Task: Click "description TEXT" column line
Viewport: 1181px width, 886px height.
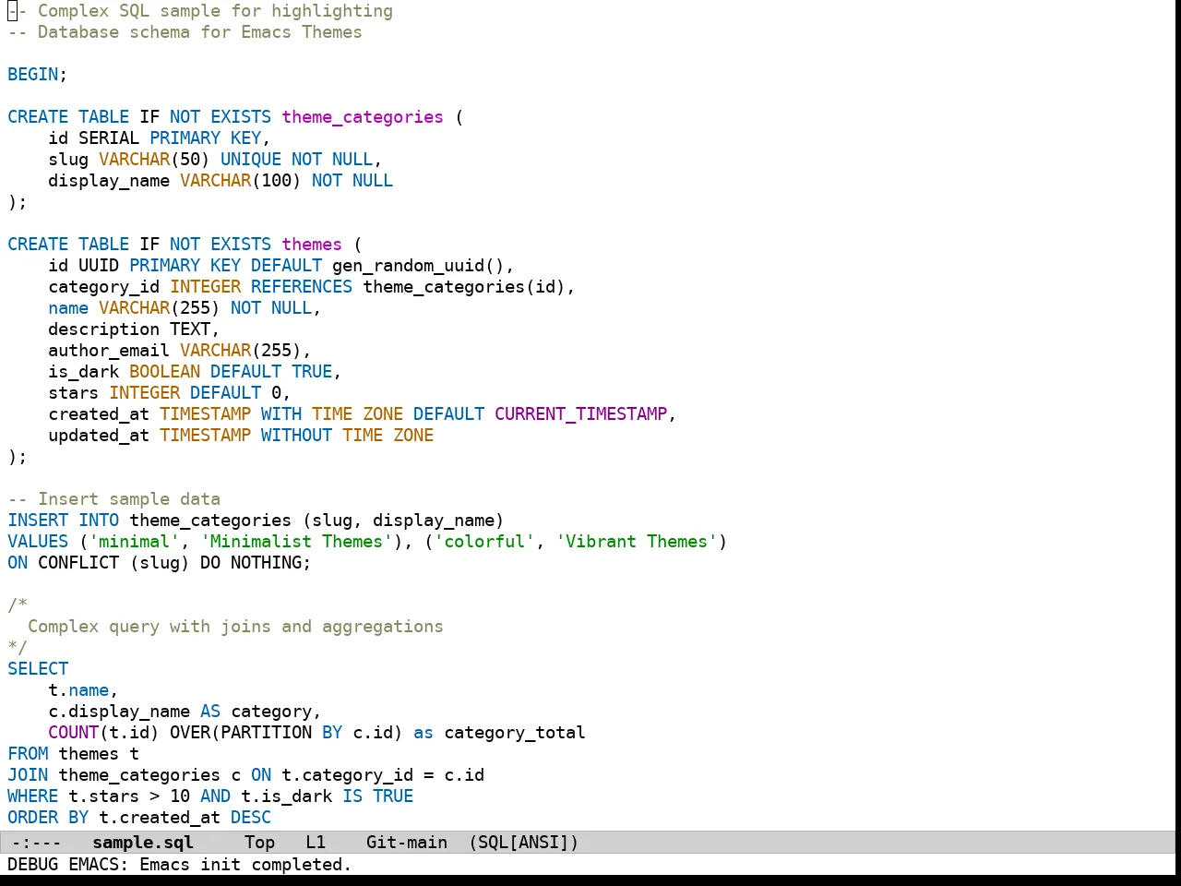Action: point(134,329)
